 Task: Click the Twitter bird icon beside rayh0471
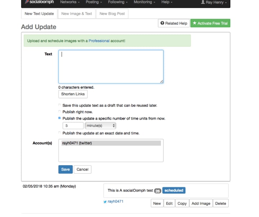click(105, 202)
